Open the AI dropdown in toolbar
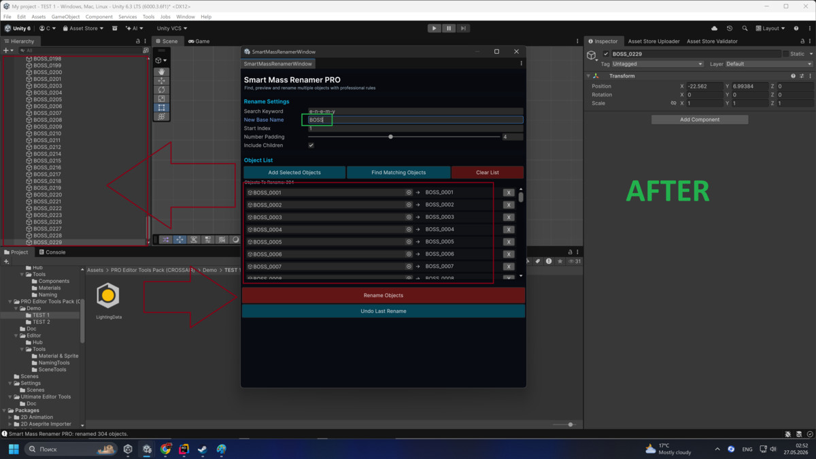Image resolution: width=816 pixels, height=459 pixels. pos(135,29)
